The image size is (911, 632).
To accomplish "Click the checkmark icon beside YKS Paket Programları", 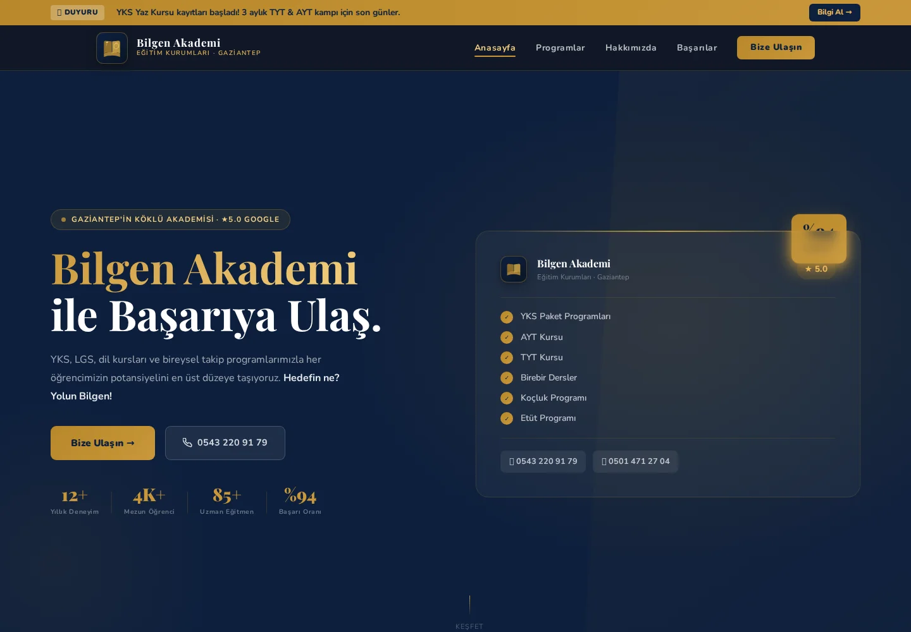I will pos(507,317).
